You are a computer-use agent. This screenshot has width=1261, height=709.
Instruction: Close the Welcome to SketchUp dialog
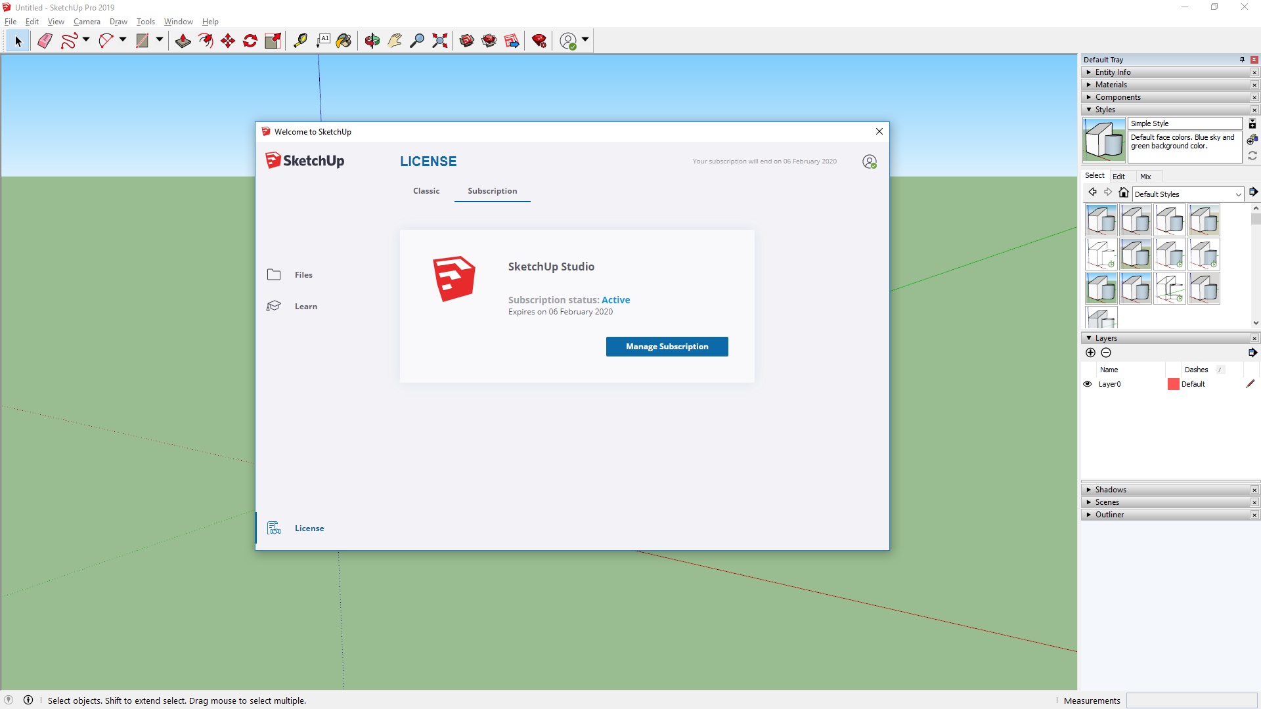(879, 131)
